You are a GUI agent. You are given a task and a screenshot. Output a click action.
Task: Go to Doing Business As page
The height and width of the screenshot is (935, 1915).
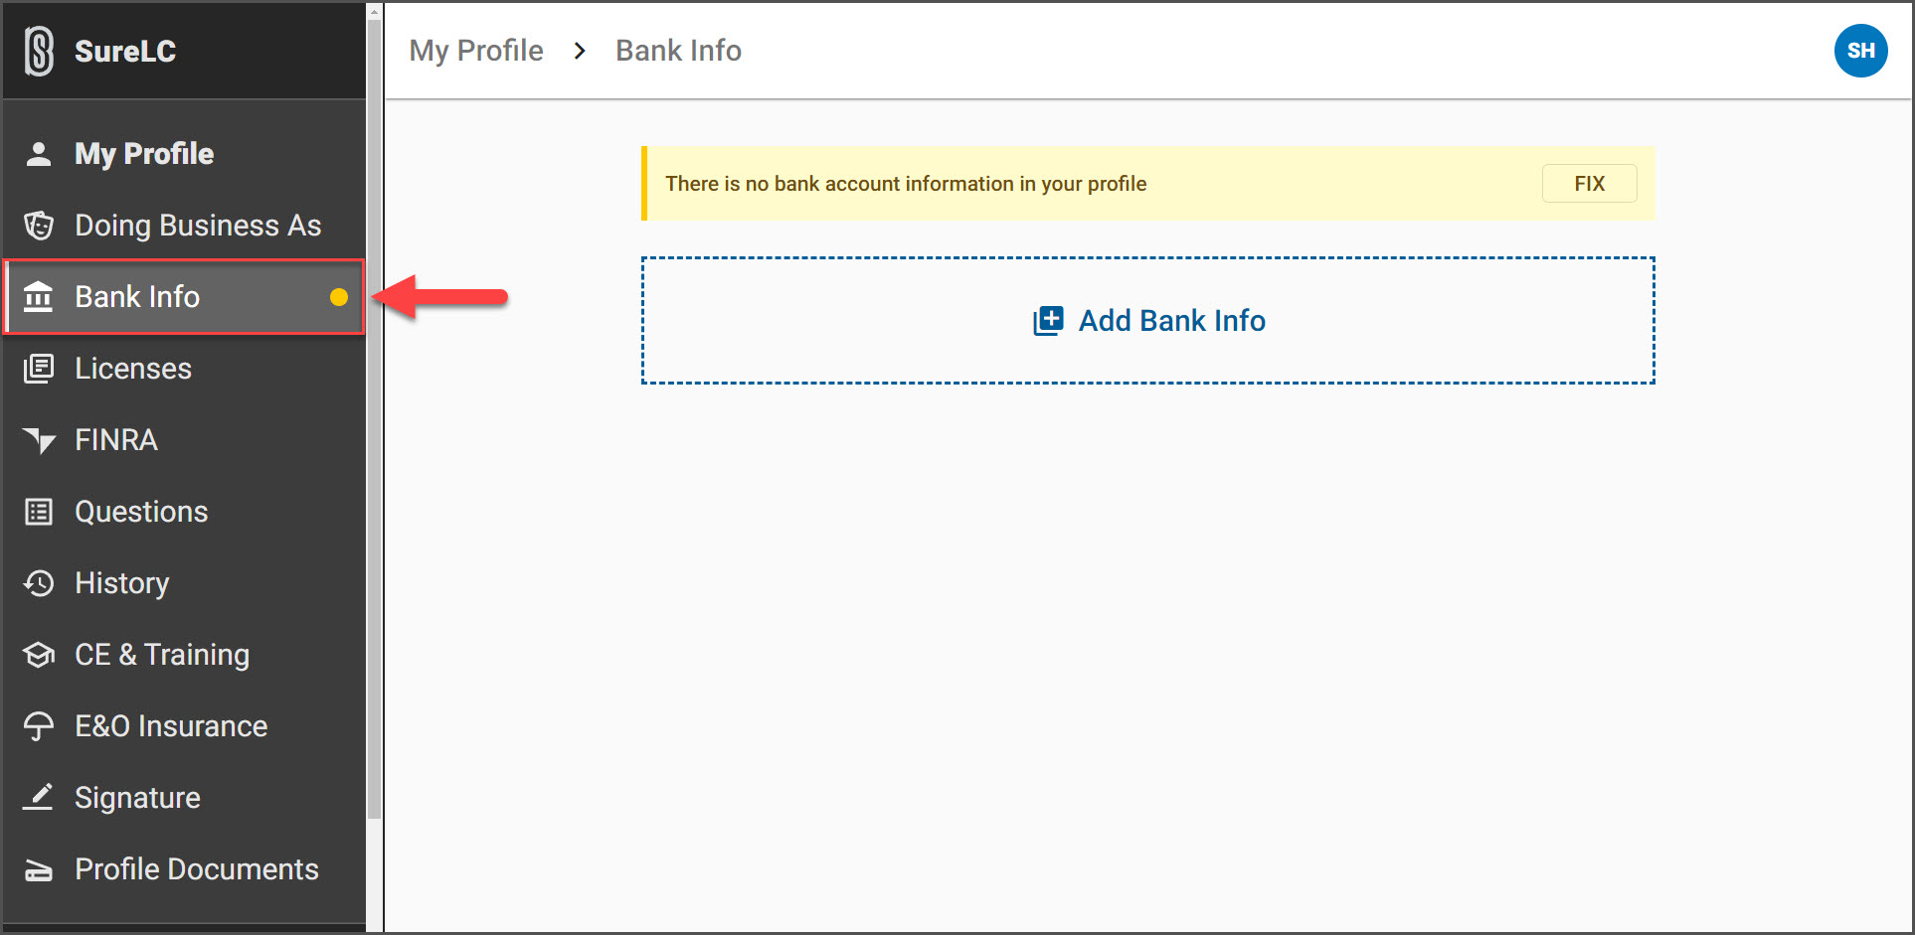click(185, 226)
